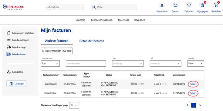This screenshot has width=223, height=111.
Task: Click the search magnifier icon
Action: 94,7
